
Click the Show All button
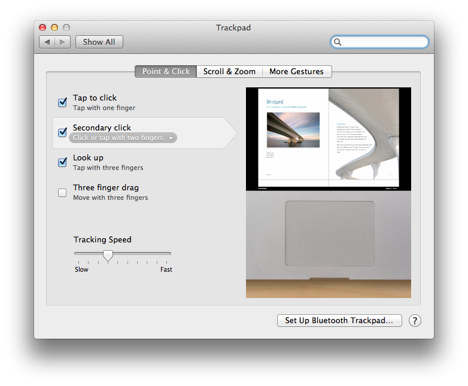pos(99,42)
